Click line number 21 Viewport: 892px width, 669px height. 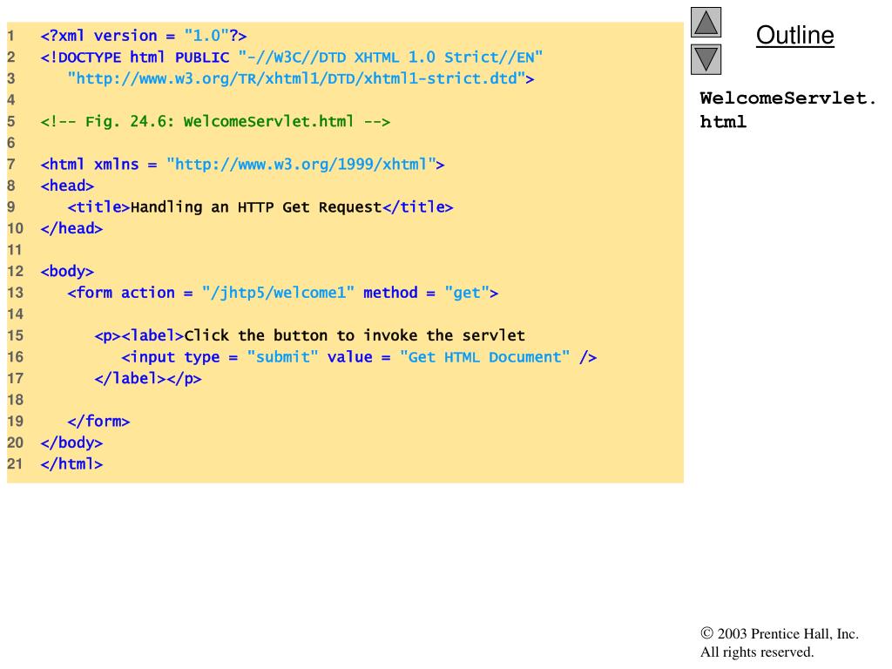(16, 464)
